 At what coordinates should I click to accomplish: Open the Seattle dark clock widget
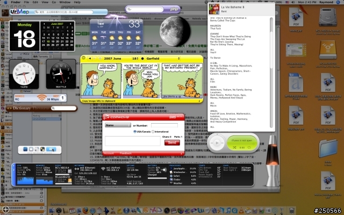pyautogui.click(x=61, y=74)
